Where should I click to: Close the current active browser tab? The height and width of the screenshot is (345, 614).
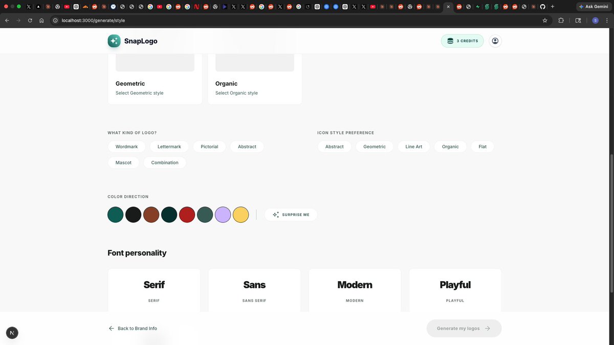[448, 7]
